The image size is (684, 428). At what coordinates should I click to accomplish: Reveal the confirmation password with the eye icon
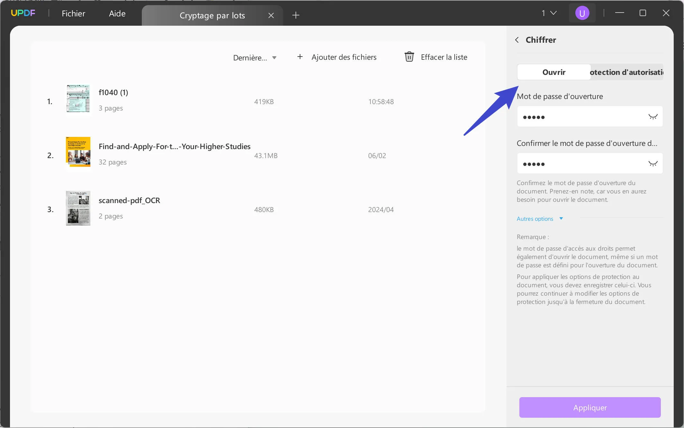click(x=653, y=163)
